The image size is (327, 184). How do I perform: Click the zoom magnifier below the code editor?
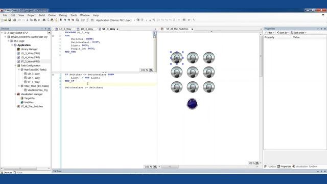pyautogui.click(x=155, y=167)
